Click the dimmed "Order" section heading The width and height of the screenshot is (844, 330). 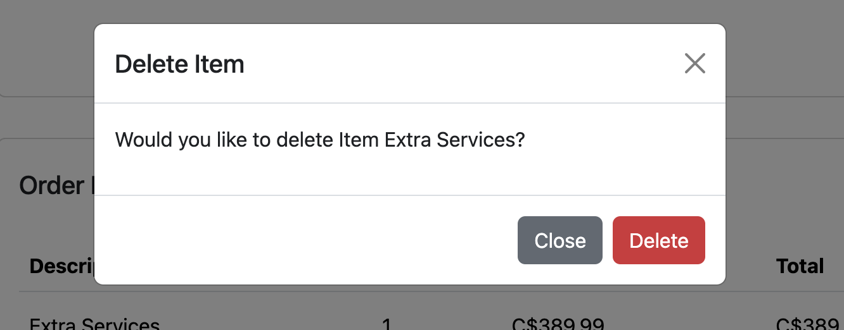coord(52,186)
